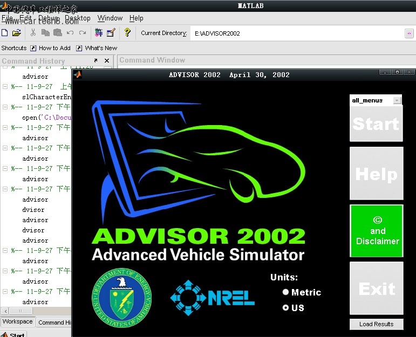The height and width of the screenshot is (337, 416).
Task: Collapse history group above slCharacterEn entry
Action: 5,86
